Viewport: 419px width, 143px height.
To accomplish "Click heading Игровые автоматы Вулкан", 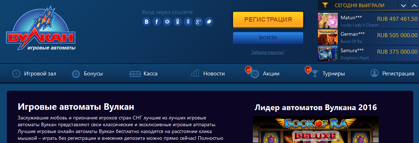I will click(x=76, y=107).
